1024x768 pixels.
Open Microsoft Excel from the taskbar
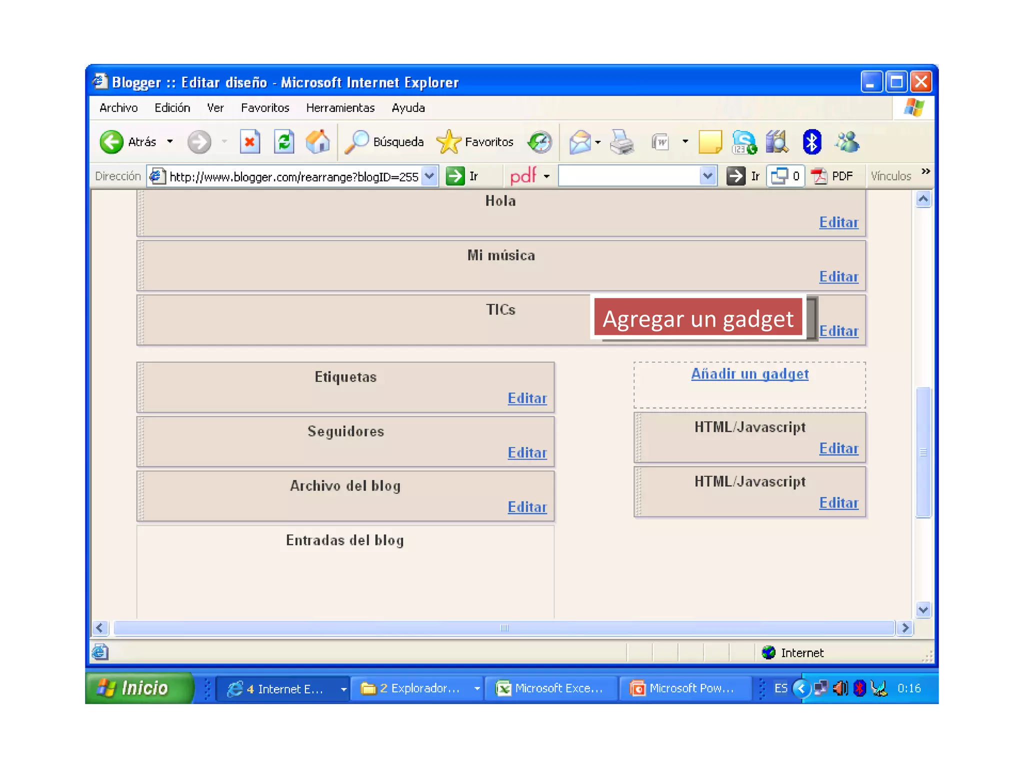point(550,688)
